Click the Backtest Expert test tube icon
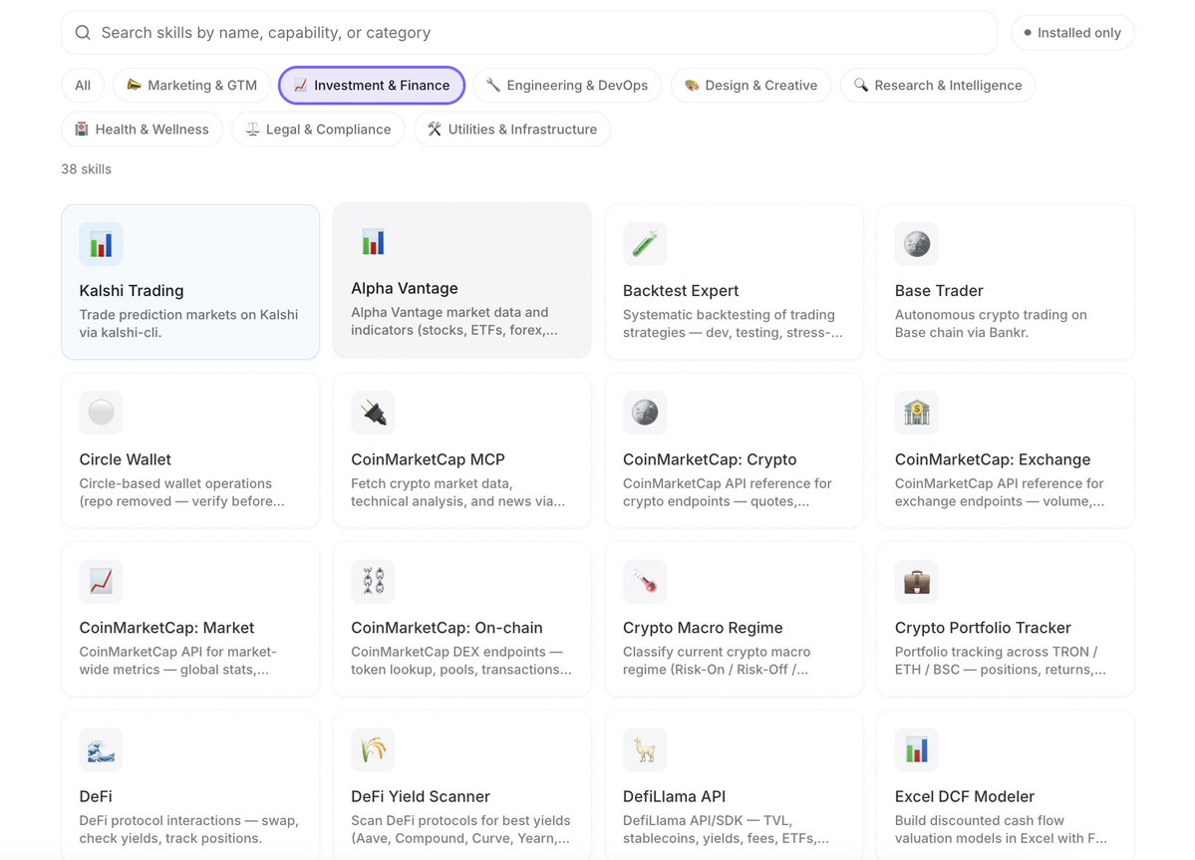Viewport: 1195px width, 860px height. point(645,244)
